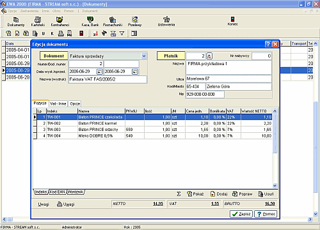Viewport: 320px width, 230px height.
Task: Click Dodaj to add an item
Action: (219, 194)
